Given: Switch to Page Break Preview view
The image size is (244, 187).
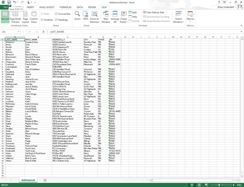Looking at the screenshot, I should [x=15, y=17].
